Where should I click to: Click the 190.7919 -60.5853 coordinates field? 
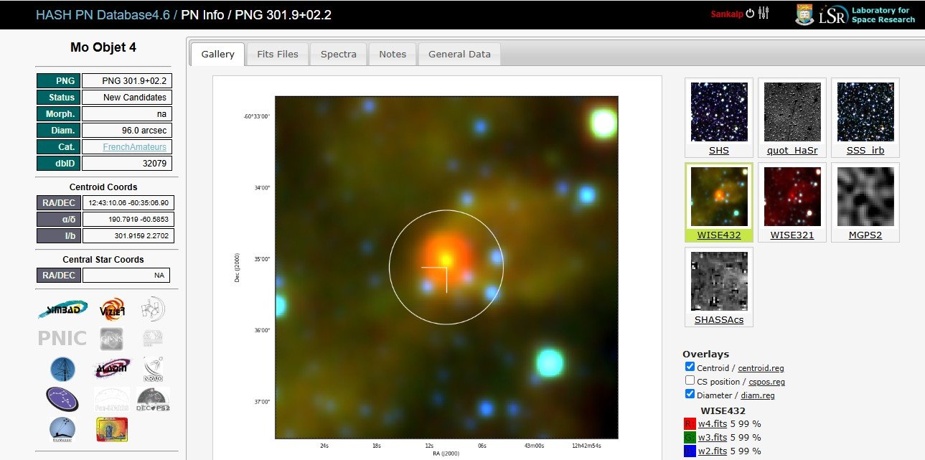128,219
